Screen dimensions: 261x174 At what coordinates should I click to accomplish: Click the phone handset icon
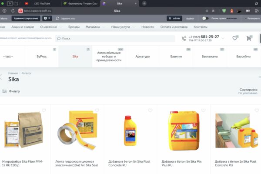(x=184, y=38)
